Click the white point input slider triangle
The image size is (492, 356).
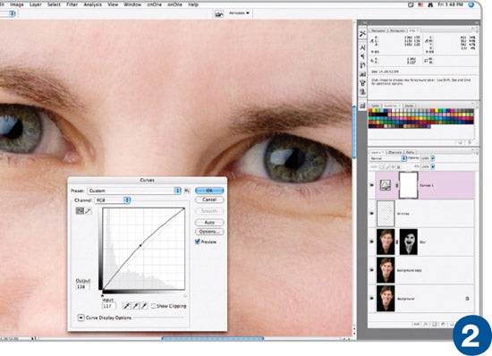185,295
